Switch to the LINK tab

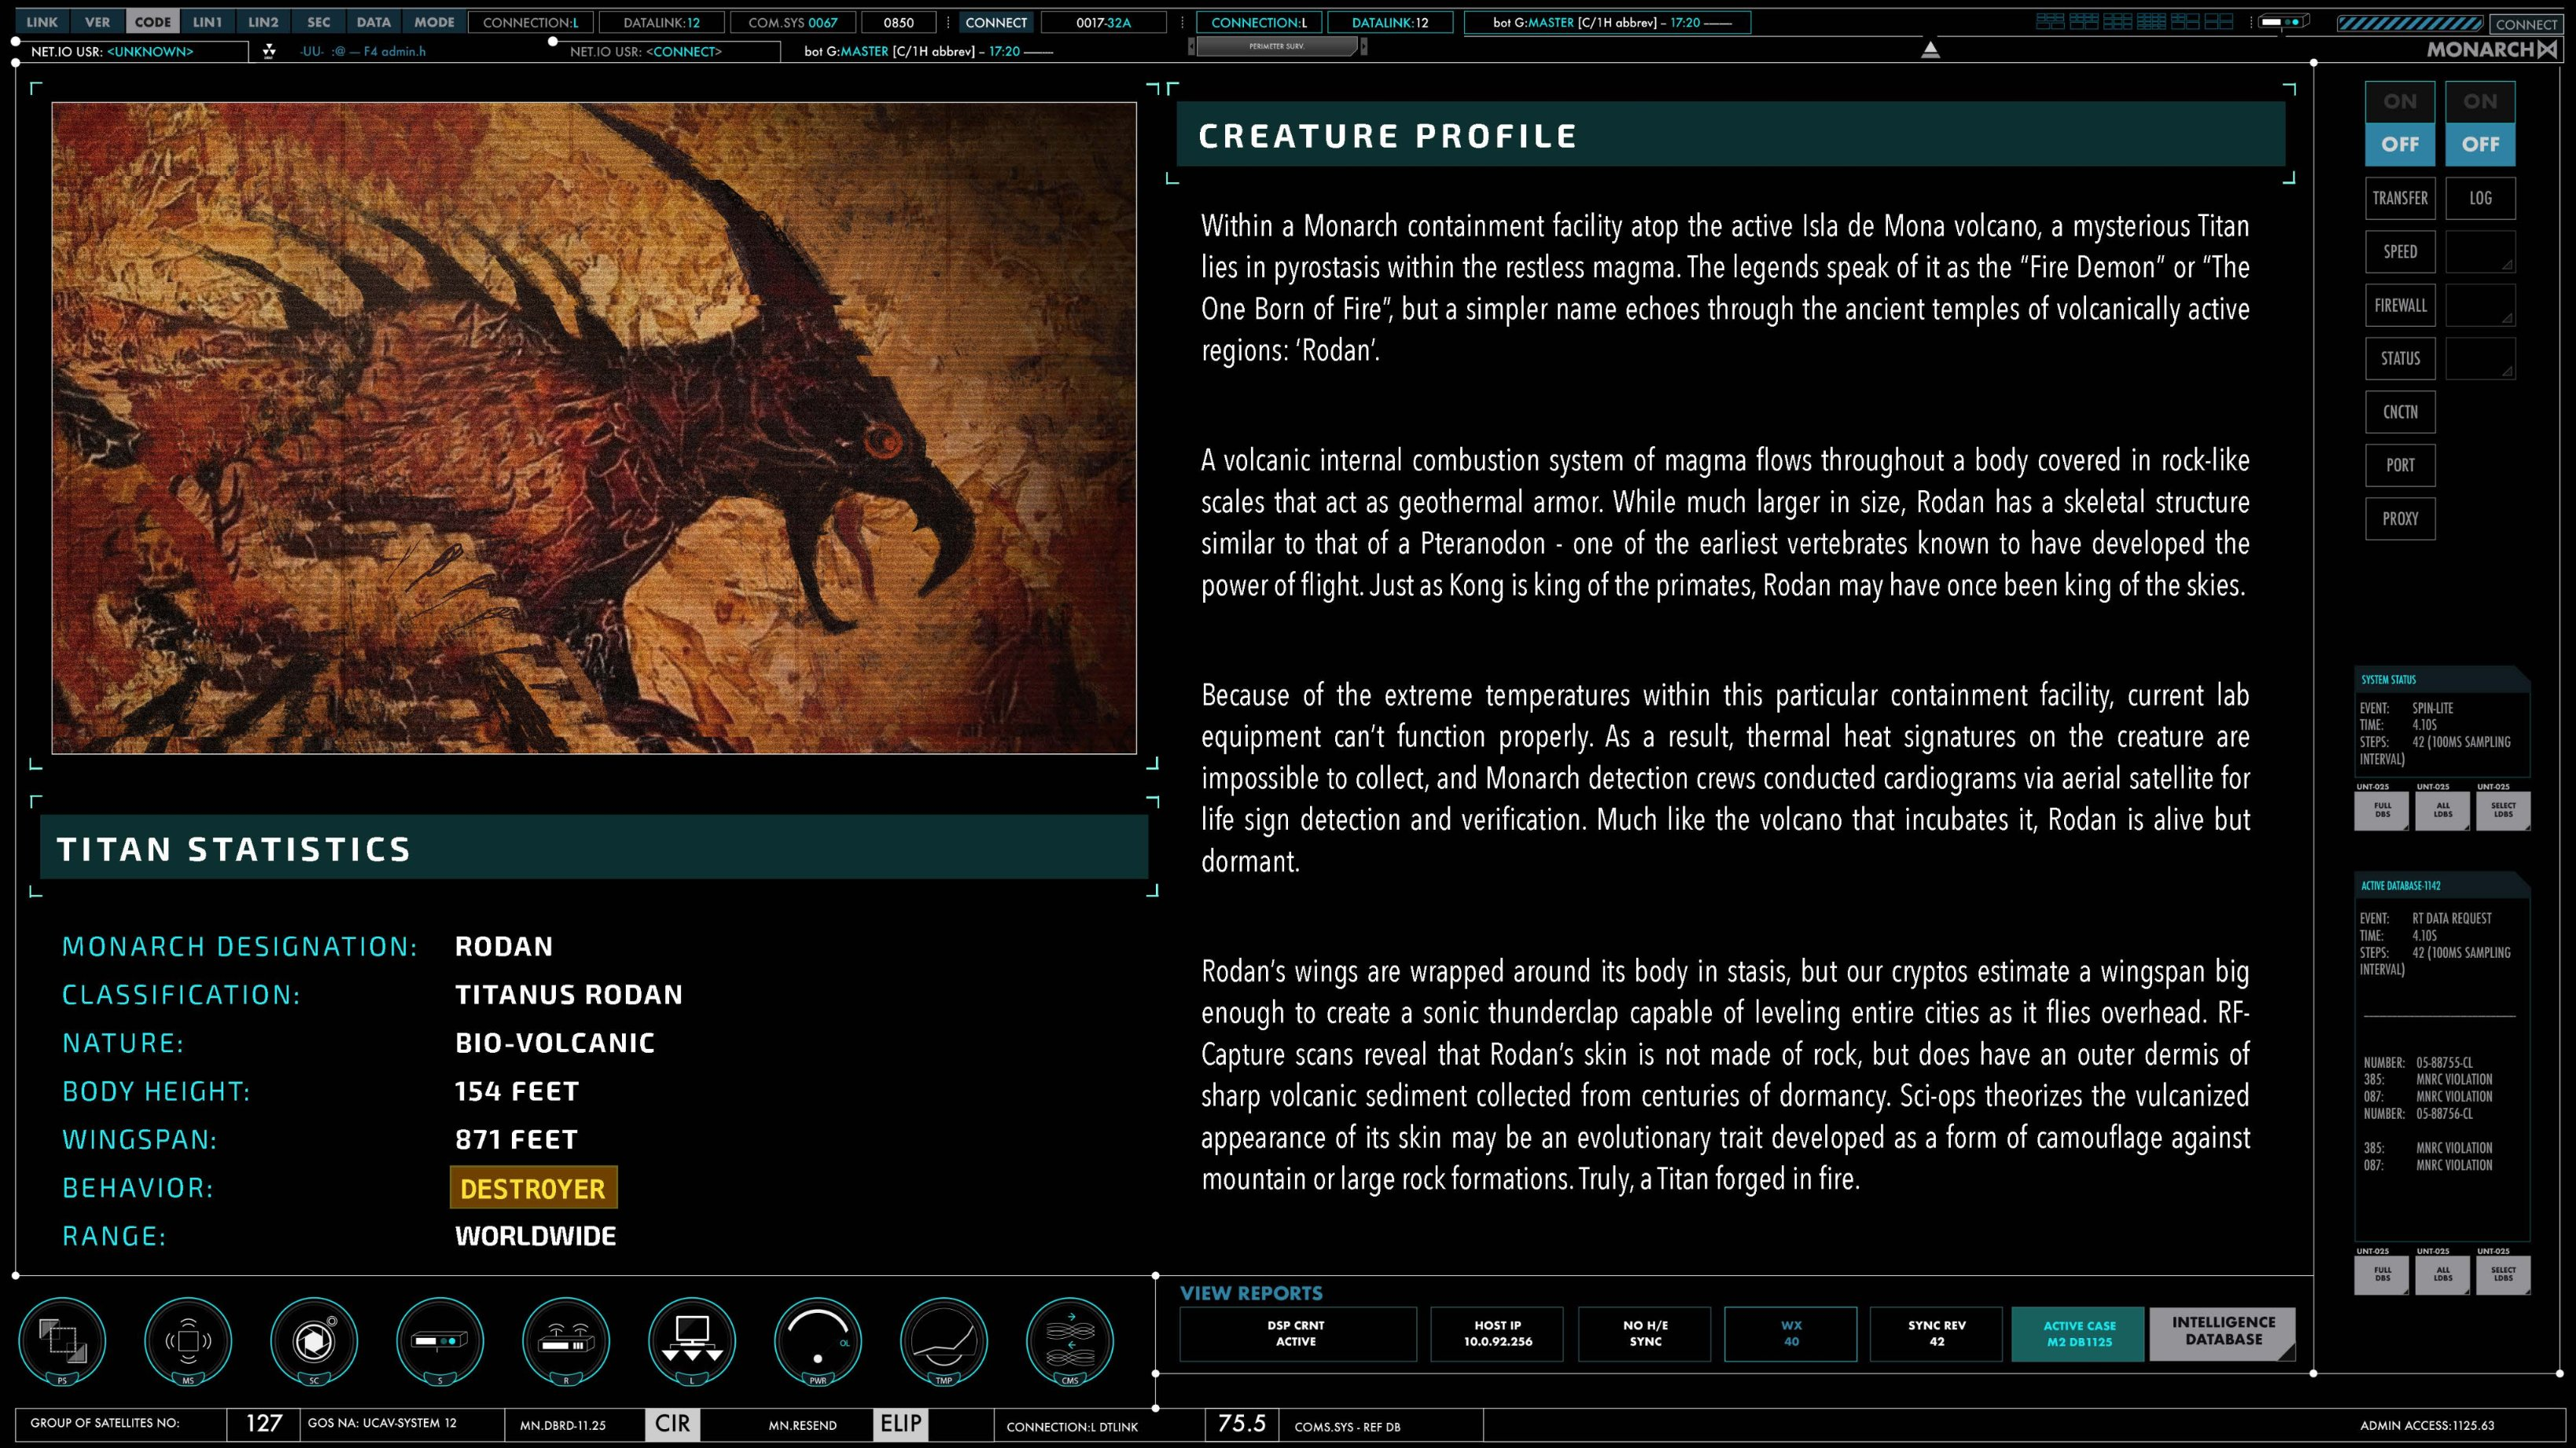(42, 22)
